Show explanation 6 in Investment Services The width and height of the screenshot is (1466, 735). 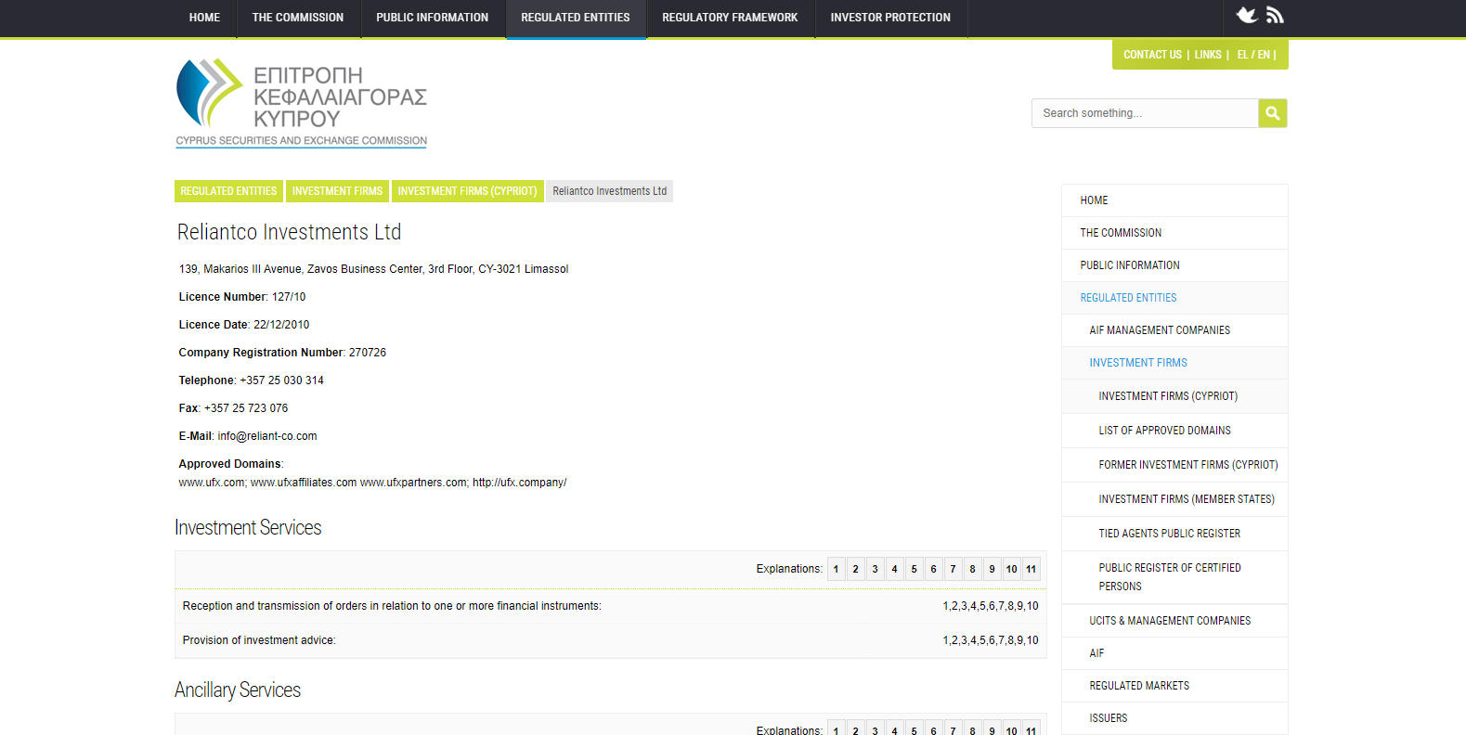tap(933, 569)
